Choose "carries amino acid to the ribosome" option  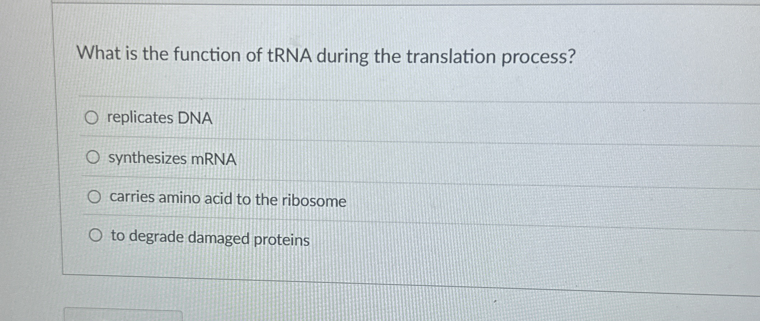pyautogui.click(x=95, y=197)
